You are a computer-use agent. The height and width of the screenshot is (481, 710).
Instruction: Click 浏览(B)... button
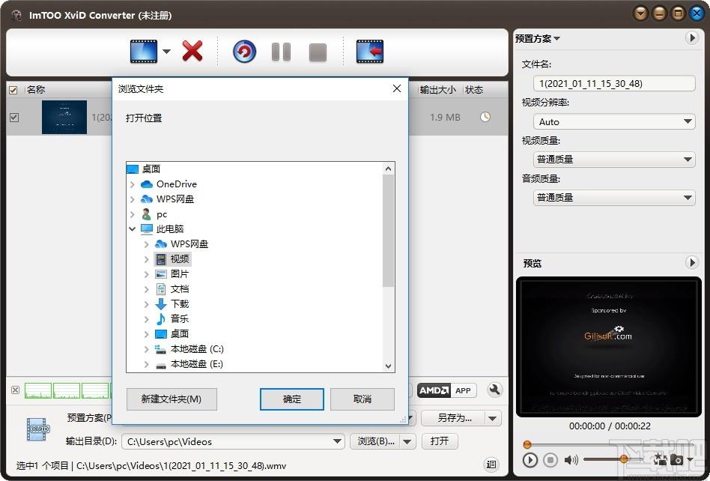pos(375,441)
